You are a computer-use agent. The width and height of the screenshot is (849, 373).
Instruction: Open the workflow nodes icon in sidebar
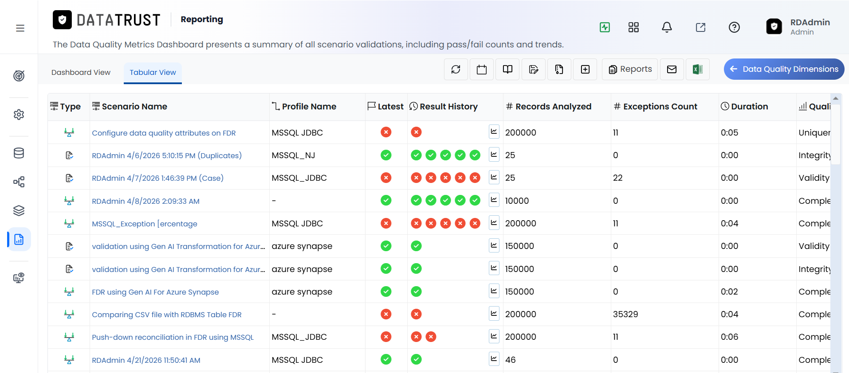[x=19, y=182]
